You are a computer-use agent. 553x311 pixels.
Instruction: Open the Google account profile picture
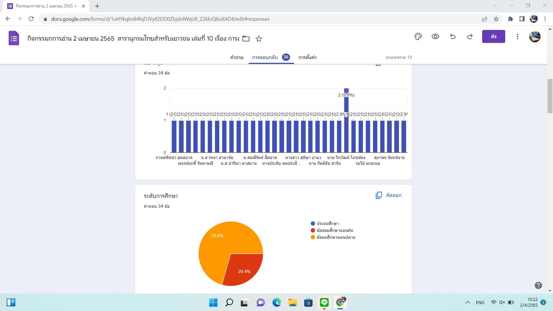(x=535, y=37)
